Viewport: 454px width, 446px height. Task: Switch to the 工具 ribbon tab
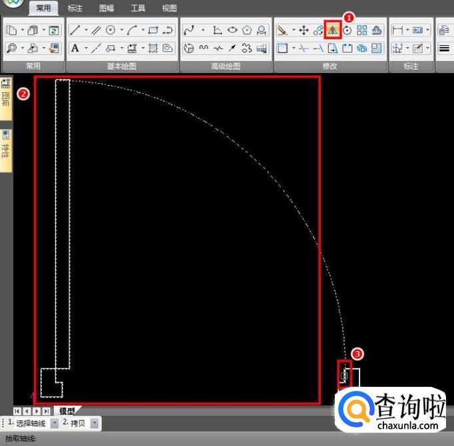[x=138, y=9]
